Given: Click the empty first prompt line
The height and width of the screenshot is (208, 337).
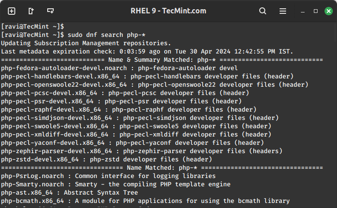Looking at the screenshot, I should (x=32, y=27).
